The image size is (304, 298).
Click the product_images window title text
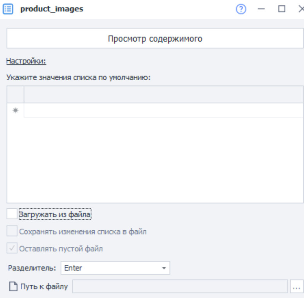click(x=52, y=9)
